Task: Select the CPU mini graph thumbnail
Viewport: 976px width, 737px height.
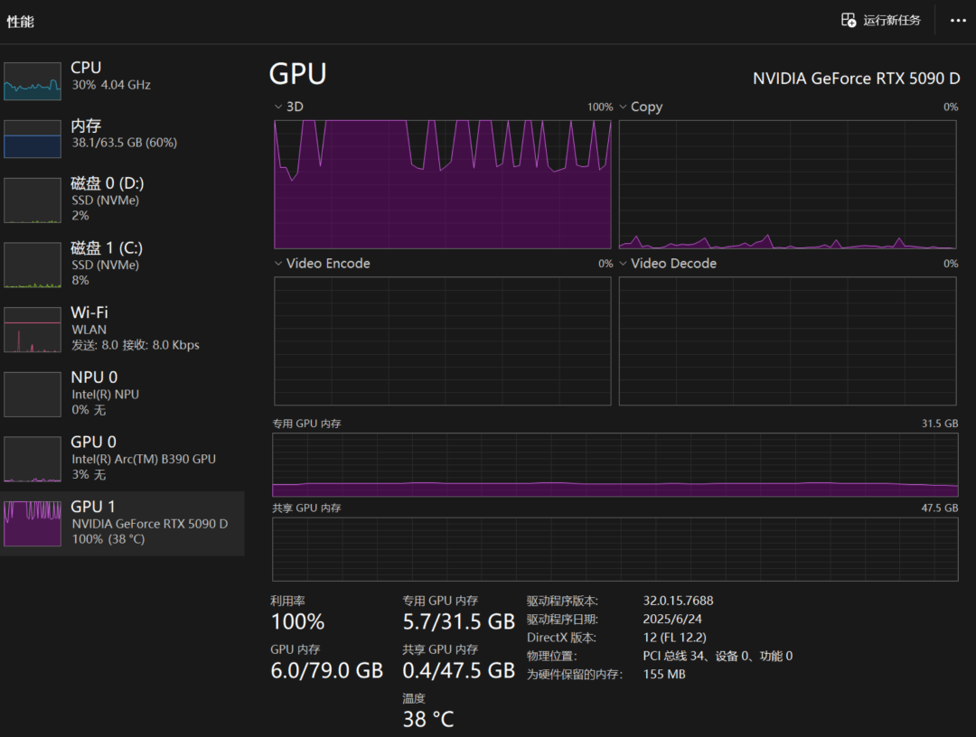Action: [x=33, y=81]
